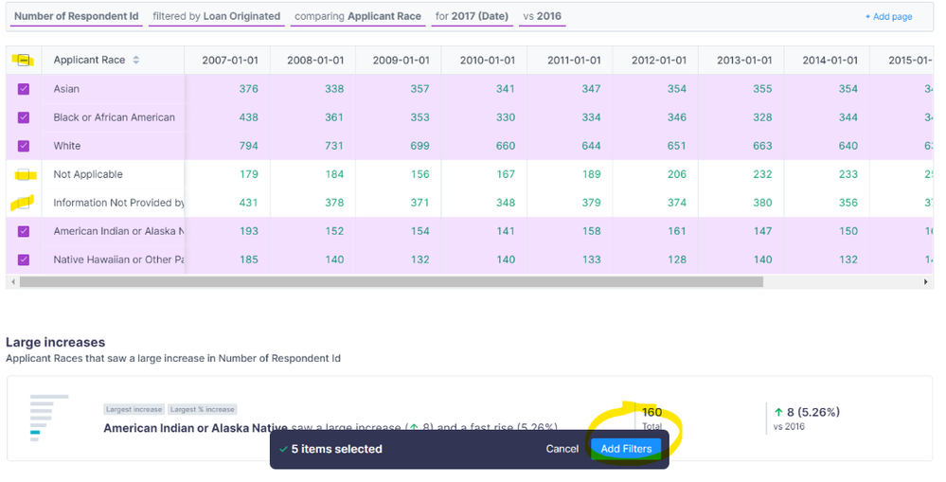946x482 pixels.
Task: Click value 233 in the 2014 column
Action: coord(848,174)
